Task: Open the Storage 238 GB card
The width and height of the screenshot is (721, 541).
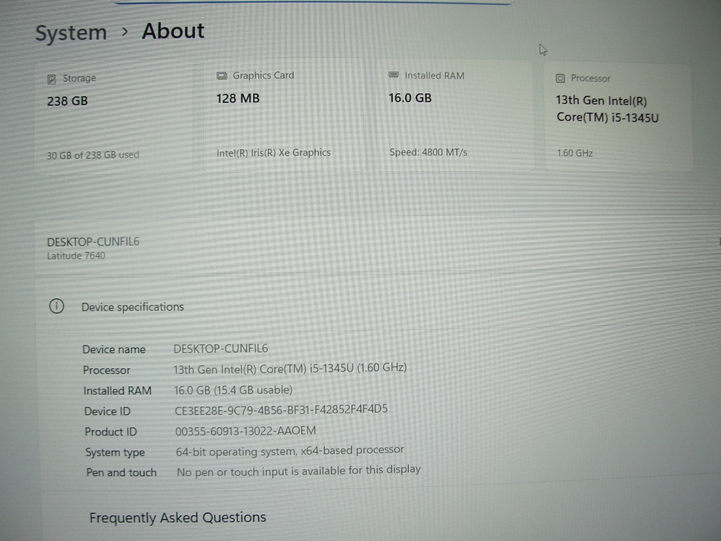Action: 114,117
